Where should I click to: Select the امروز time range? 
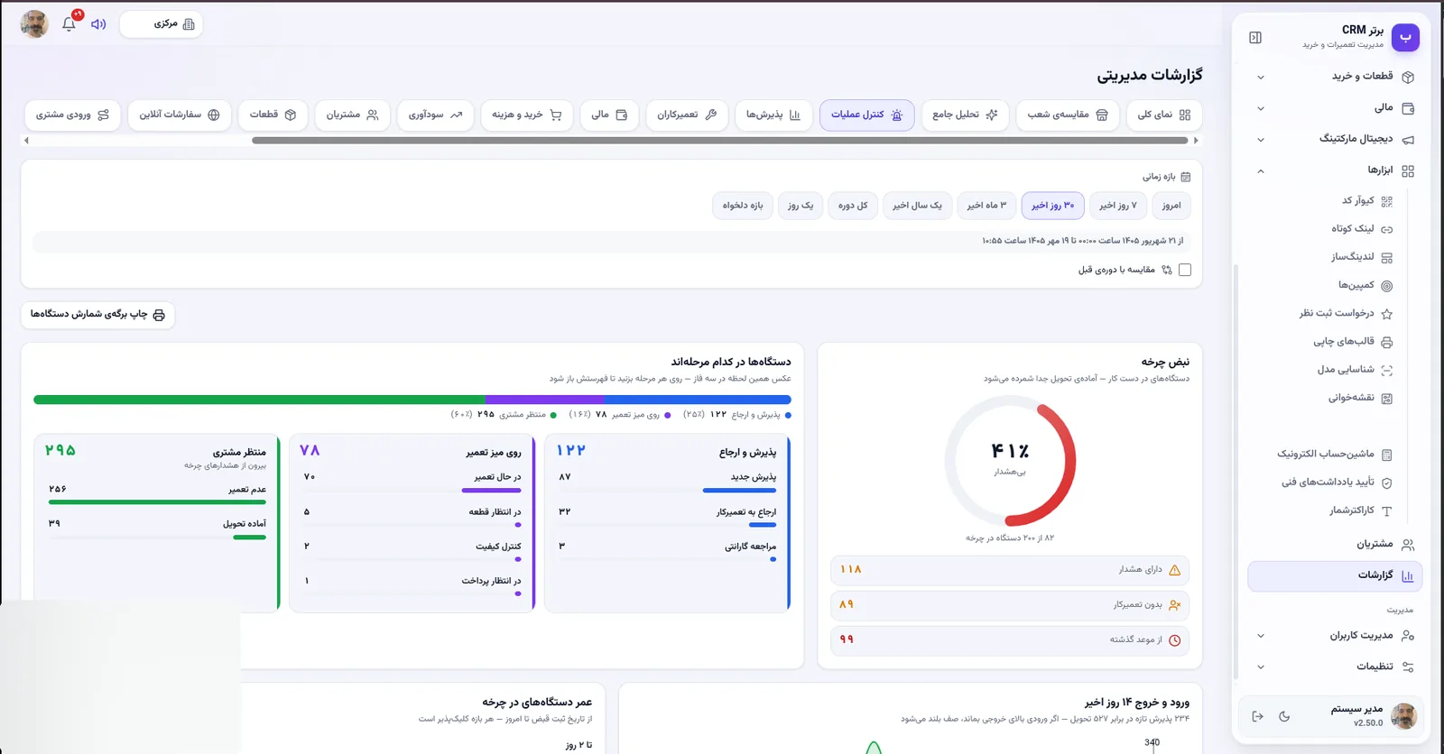[x=1171, y=206]
